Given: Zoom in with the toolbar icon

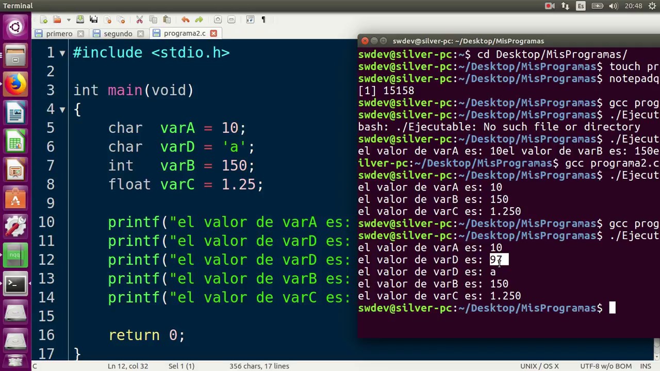Looking at the screenshot, I should pyautogui.click(x=218, y=20).
